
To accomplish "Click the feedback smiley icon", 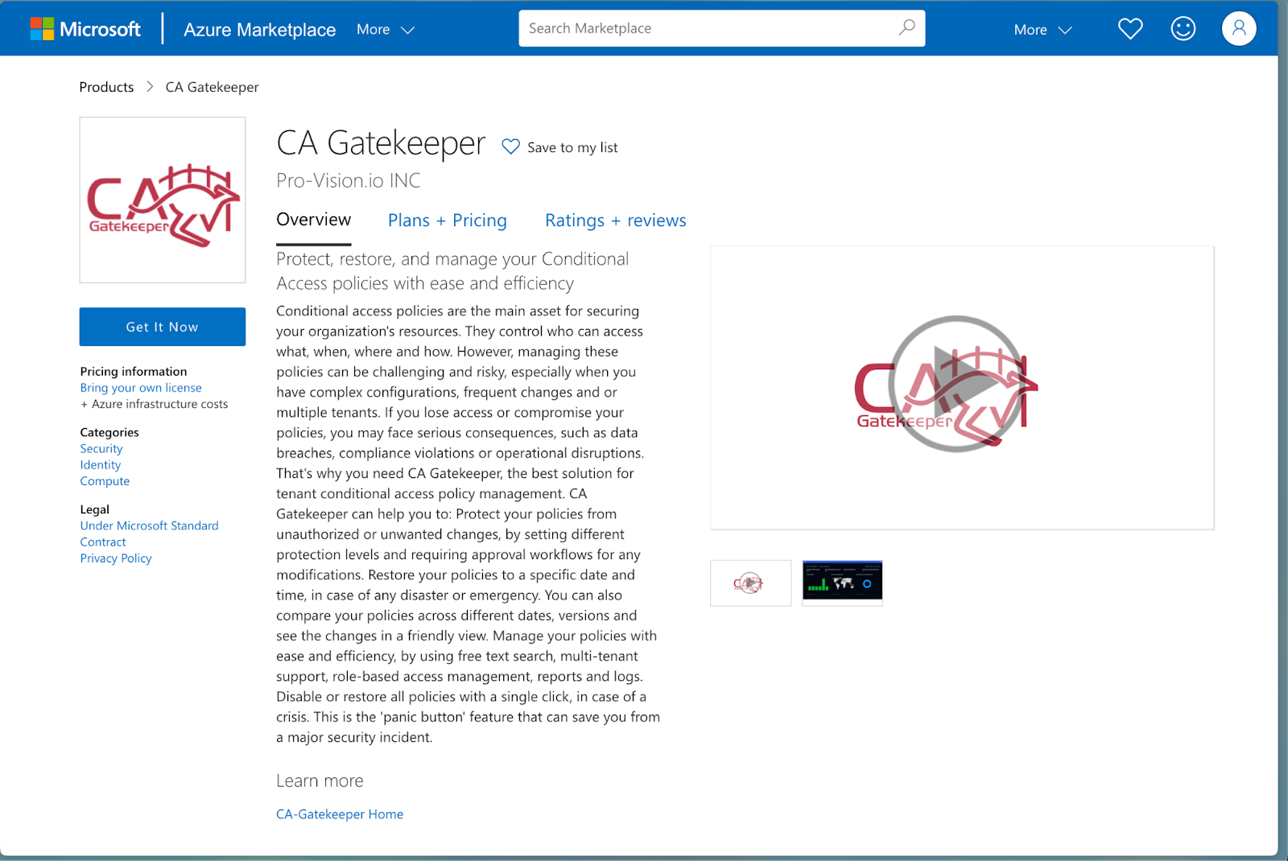I will coord(1183,29).
